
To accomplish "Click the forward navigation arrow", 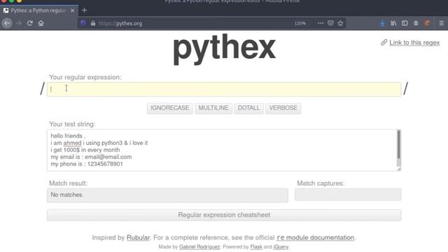I will (19, 23).
